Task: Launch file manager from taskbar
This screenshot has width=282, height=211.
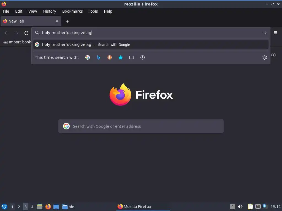Action: click(x=40, y=207)
